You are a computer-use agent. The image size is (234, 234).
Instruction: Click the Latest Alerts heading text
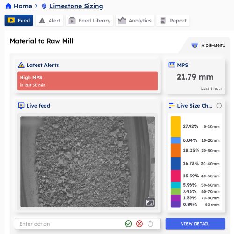(43, 65)
